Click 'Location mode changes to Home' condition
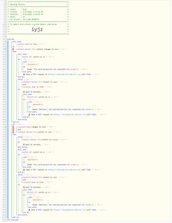 click(x=32, y=127)
